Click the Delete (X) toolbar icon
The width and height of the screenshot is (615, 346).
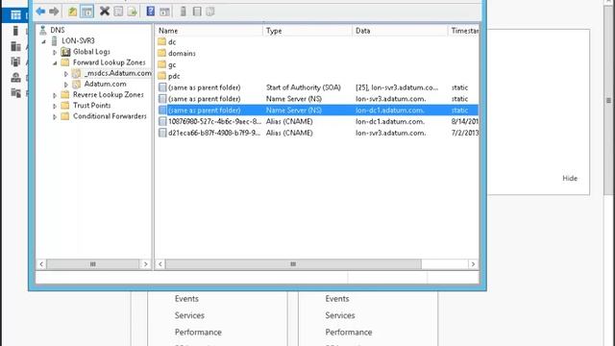(x=105, y=12)
